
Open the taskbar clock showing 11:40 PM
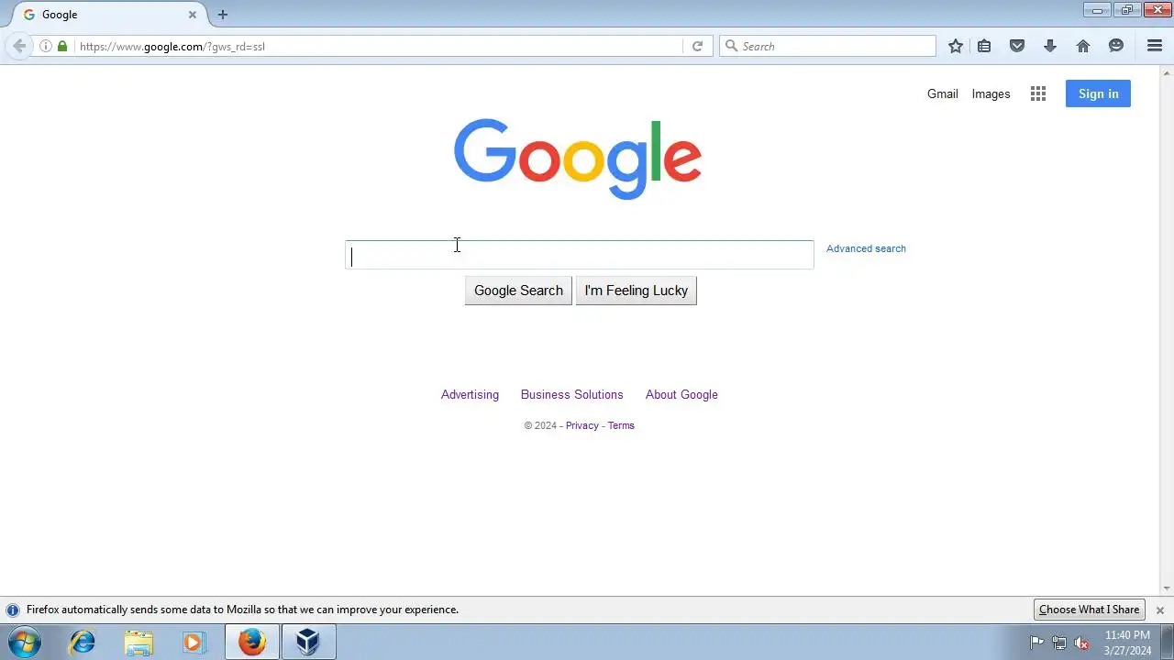(x=1127, y=643)
